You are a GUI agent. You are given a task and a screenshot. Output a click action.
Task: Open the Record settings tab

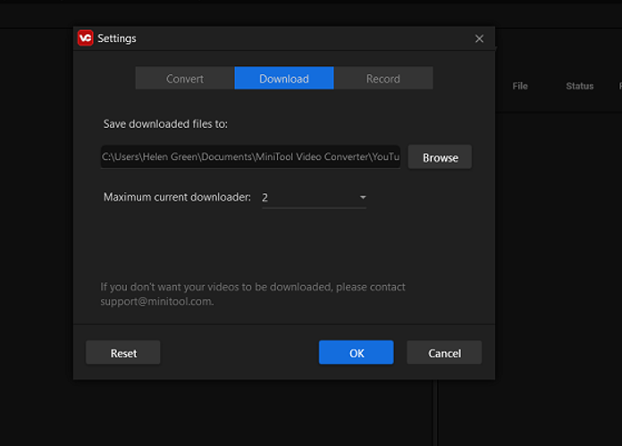tap(383, 78)
